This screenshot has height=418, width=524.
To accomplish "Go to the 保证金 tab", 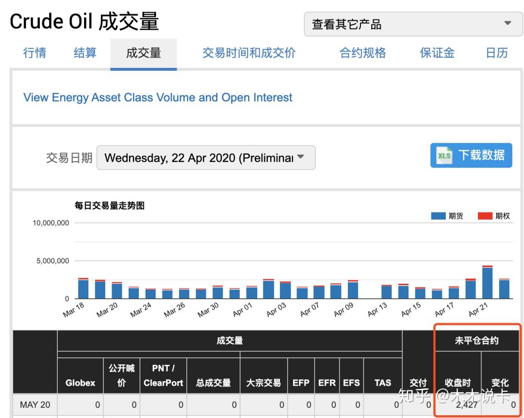I will [437, 53].
